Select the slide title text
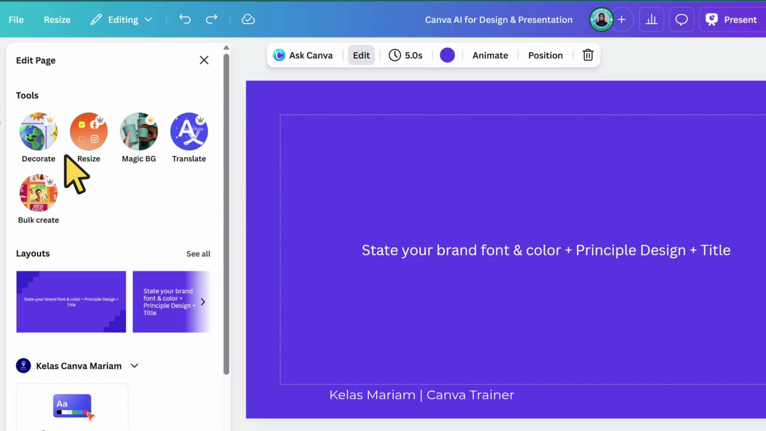 [x=546, y=250]
